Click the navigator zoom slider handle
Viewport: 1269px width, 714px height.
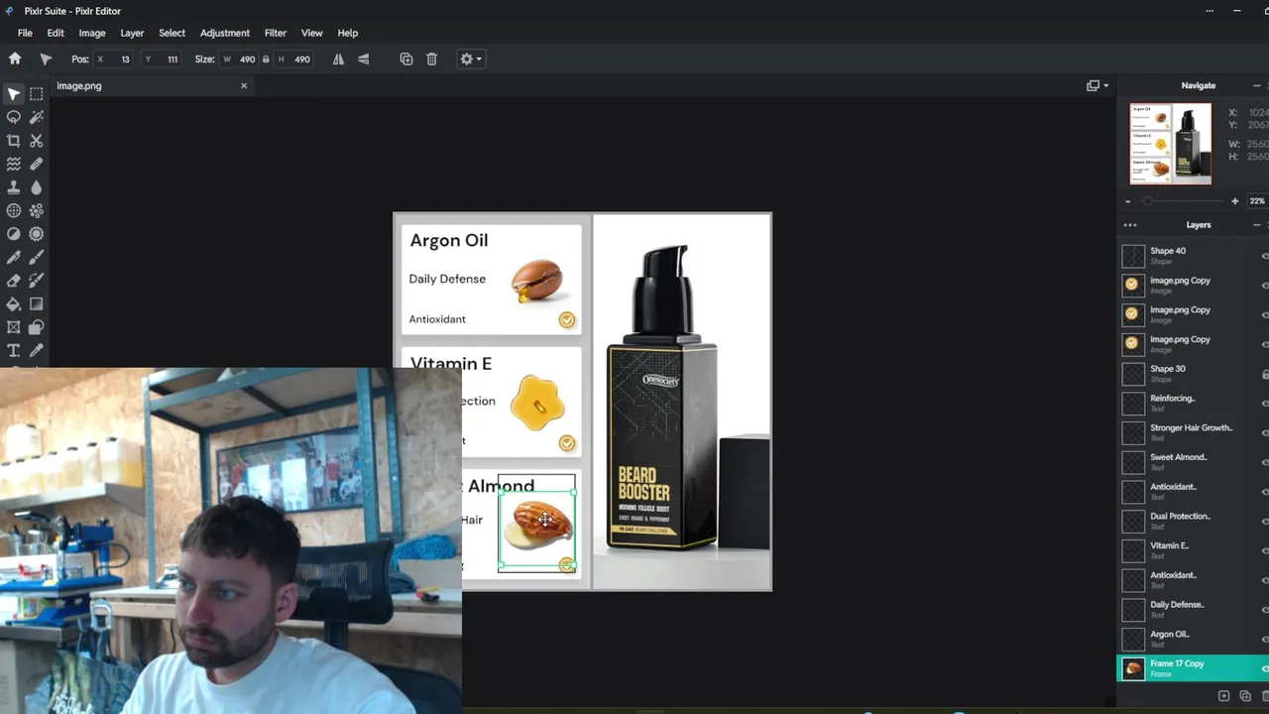1148,201
